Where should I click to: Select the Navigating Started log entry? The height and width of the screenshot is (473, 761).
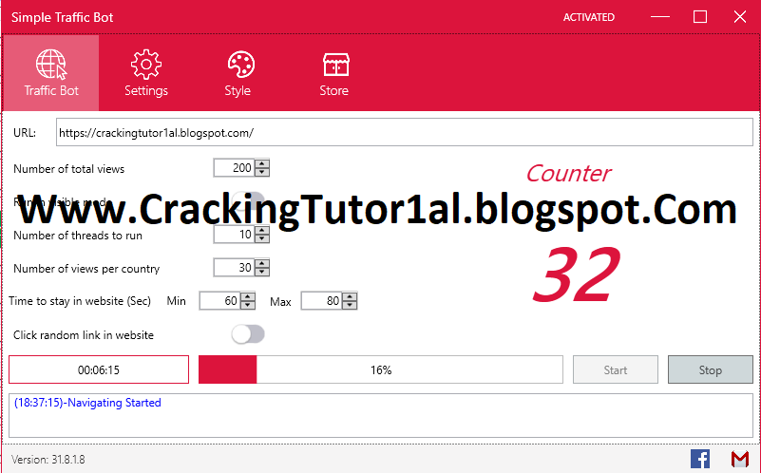pos(87,403)
